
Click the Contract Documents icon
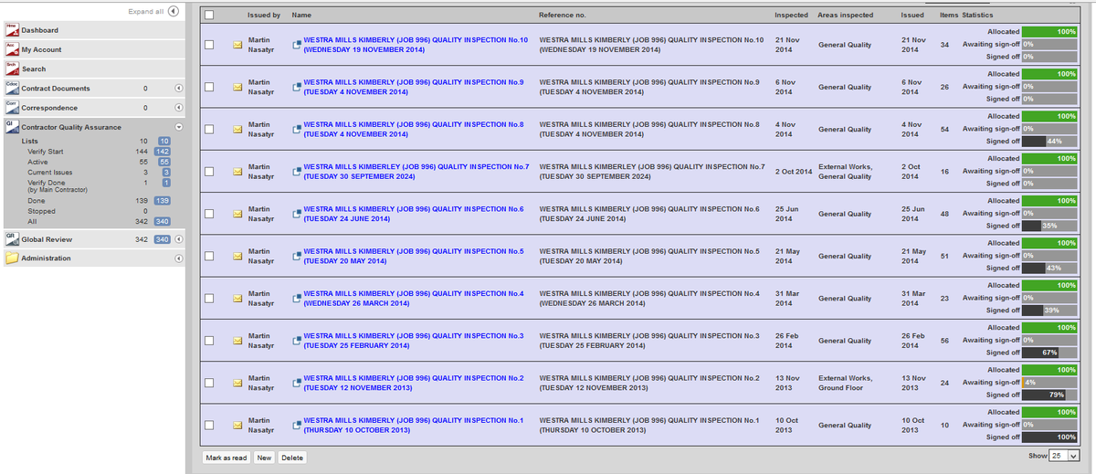point(11,88)
